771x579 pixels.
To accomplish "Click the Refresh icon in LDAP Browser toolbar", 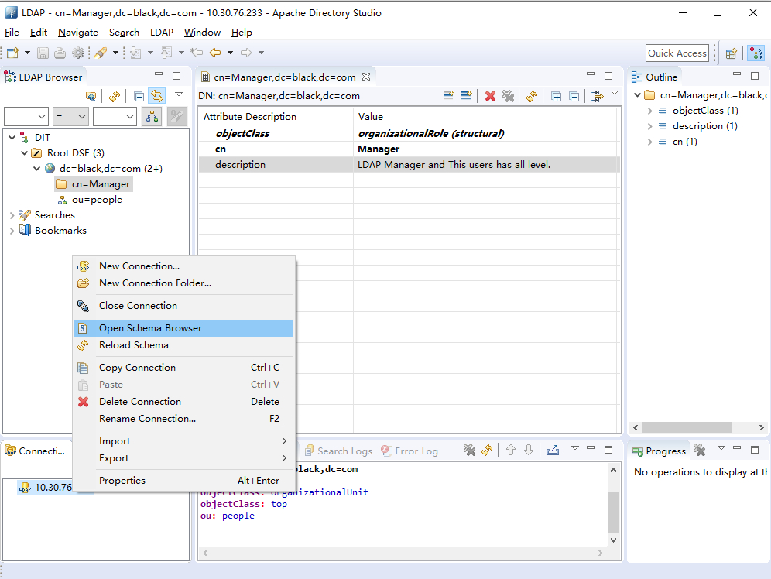I will (x=115, y=96).
